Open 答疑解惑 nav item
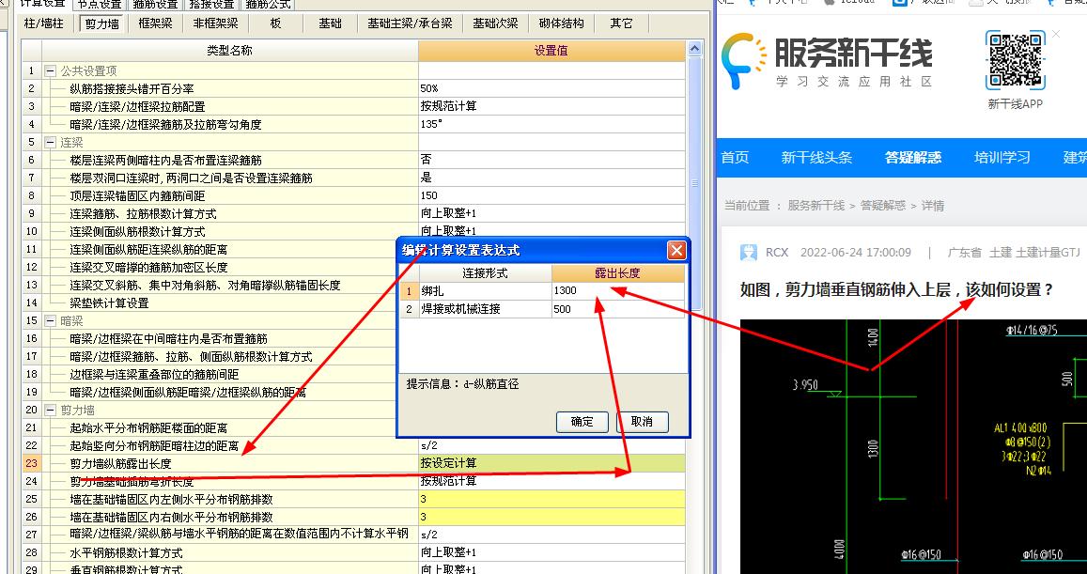This screenshot has height=574, width=1087. pos(913,158)
